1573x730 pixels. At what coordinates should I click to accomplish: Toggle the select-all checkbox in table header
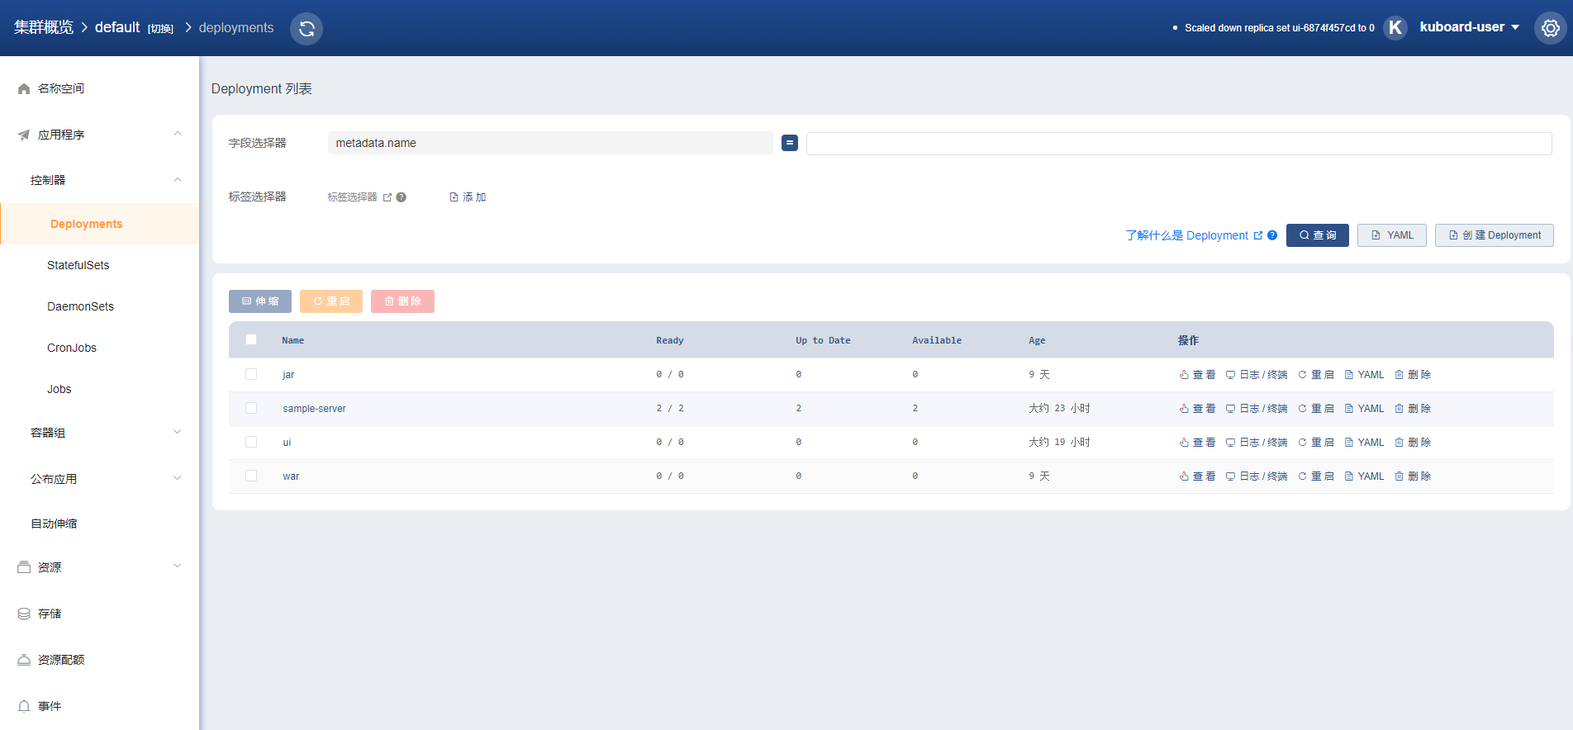click(251, 339)
